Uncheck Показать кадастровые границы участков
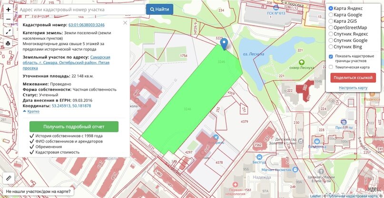 (331, 57)
